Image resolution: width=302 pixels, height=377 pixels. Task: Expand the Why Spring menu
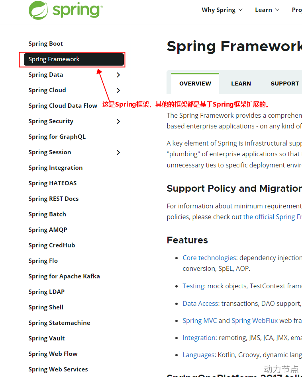pyautogui.click(x=222, y=10)
